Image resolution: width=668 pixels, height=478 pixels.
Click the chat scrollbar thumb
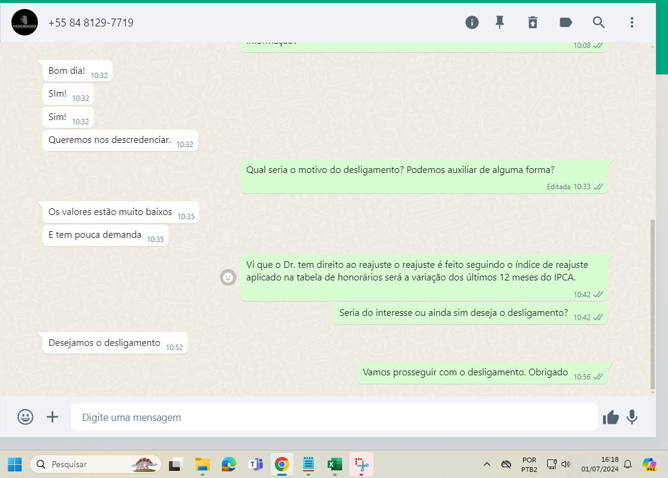[652, 304]
